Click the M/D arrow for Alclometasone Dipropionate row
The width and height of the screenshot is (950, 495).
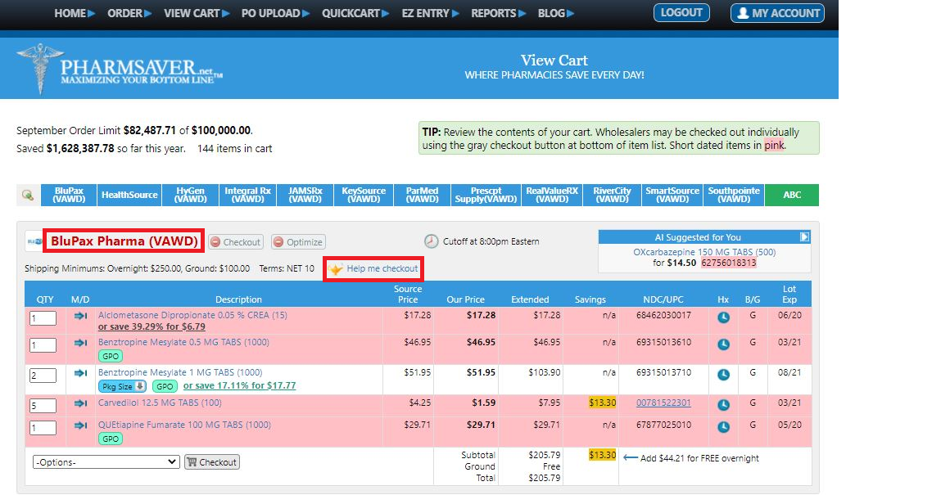click(x=80, y=316)
